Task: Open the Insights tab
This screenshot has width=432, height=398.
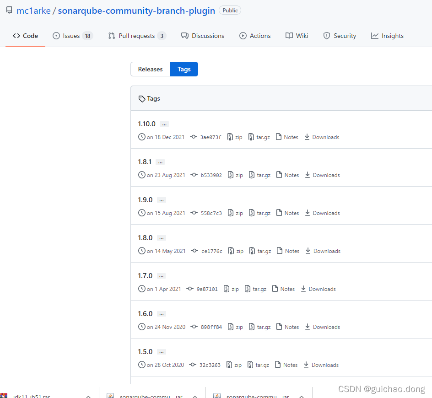Action: click(x=387, y=36)
